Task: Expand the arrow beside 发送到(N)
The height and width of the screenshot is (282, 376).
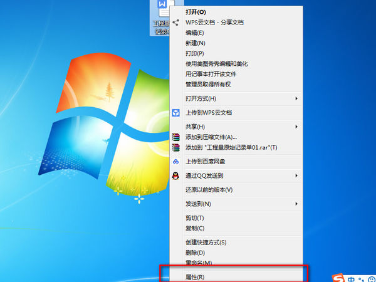Action: point(296,204)
